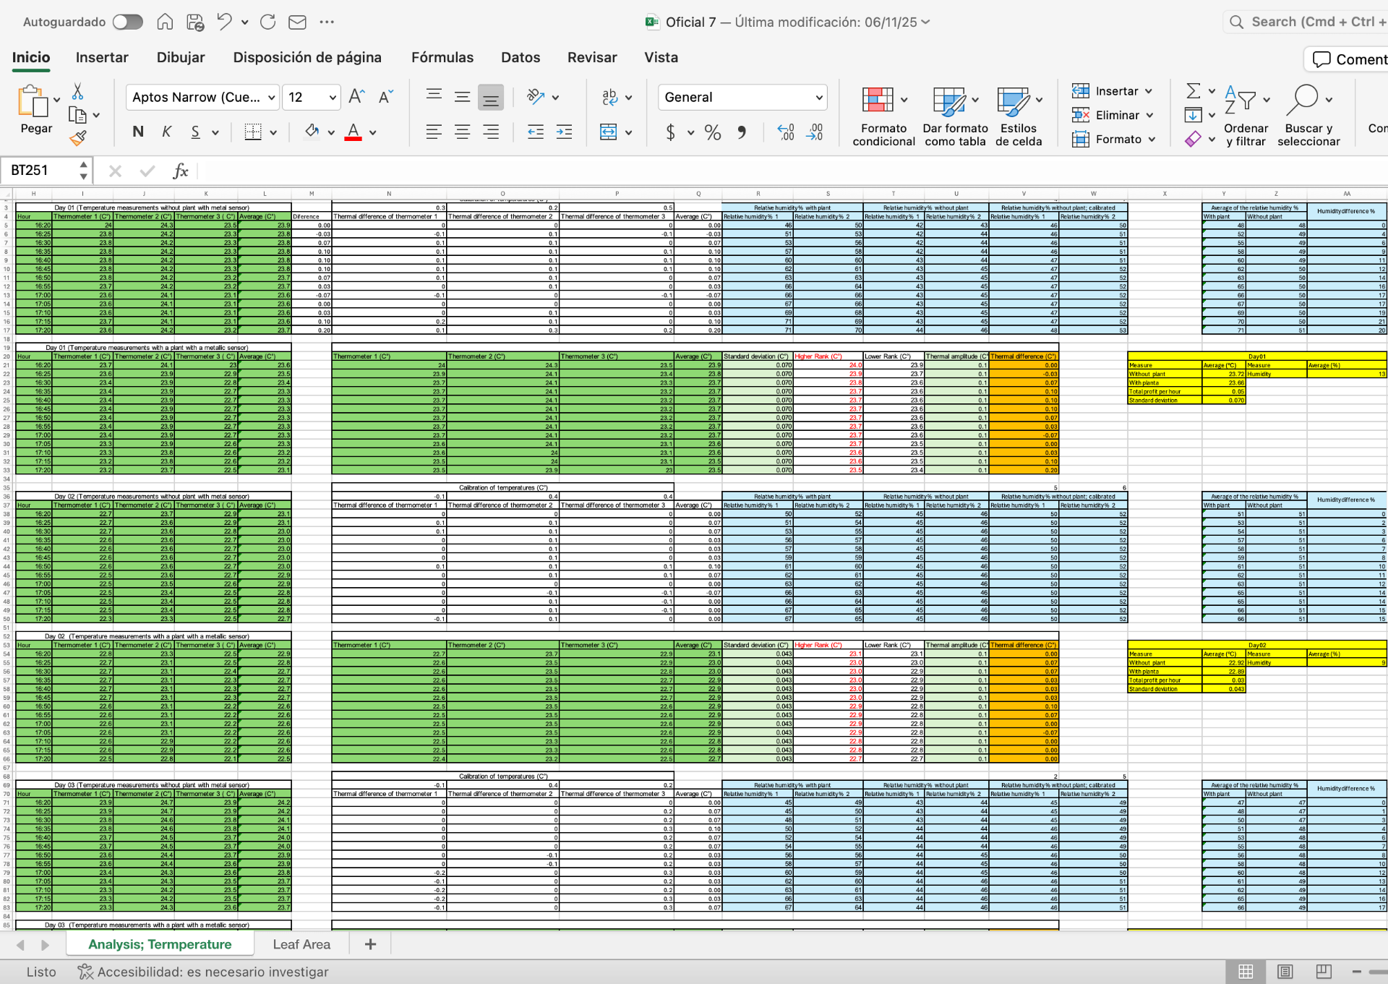This screenshot has height=984, width=1388.
Task: Click the Comentarios button
Action: click(1349, 59)
